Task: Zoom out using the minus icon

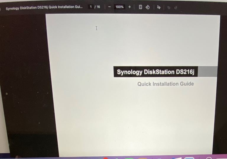Action: click(109, 7)
